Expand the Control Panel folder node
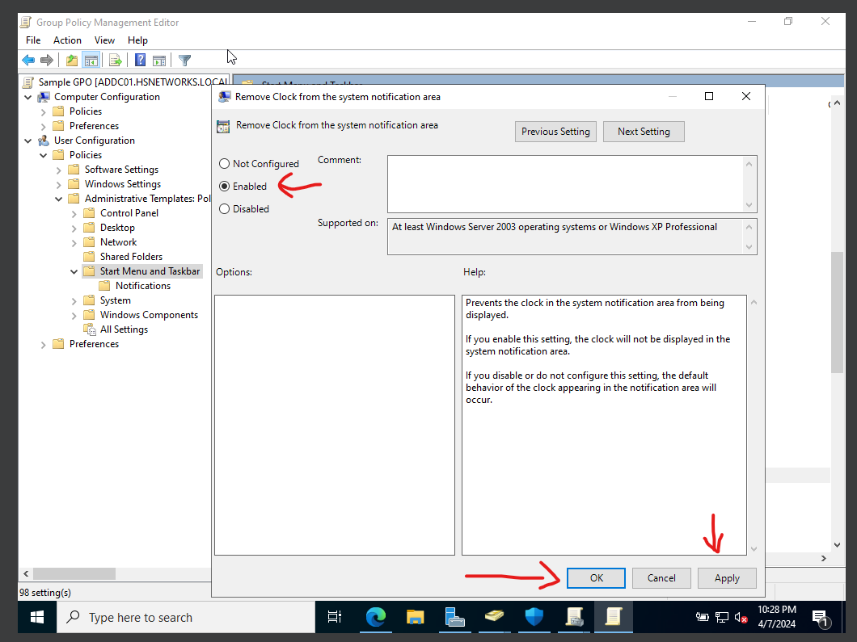Screen dimensions: 857x642 tap(73, 212)
